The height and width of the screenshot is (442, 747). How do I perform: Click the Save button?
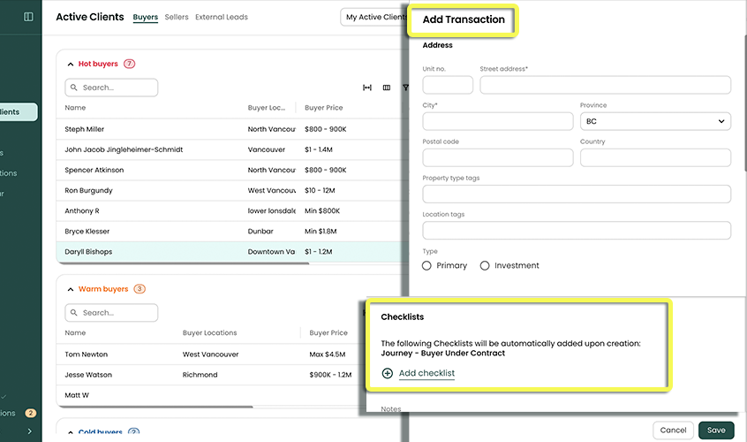click(716, 431)
